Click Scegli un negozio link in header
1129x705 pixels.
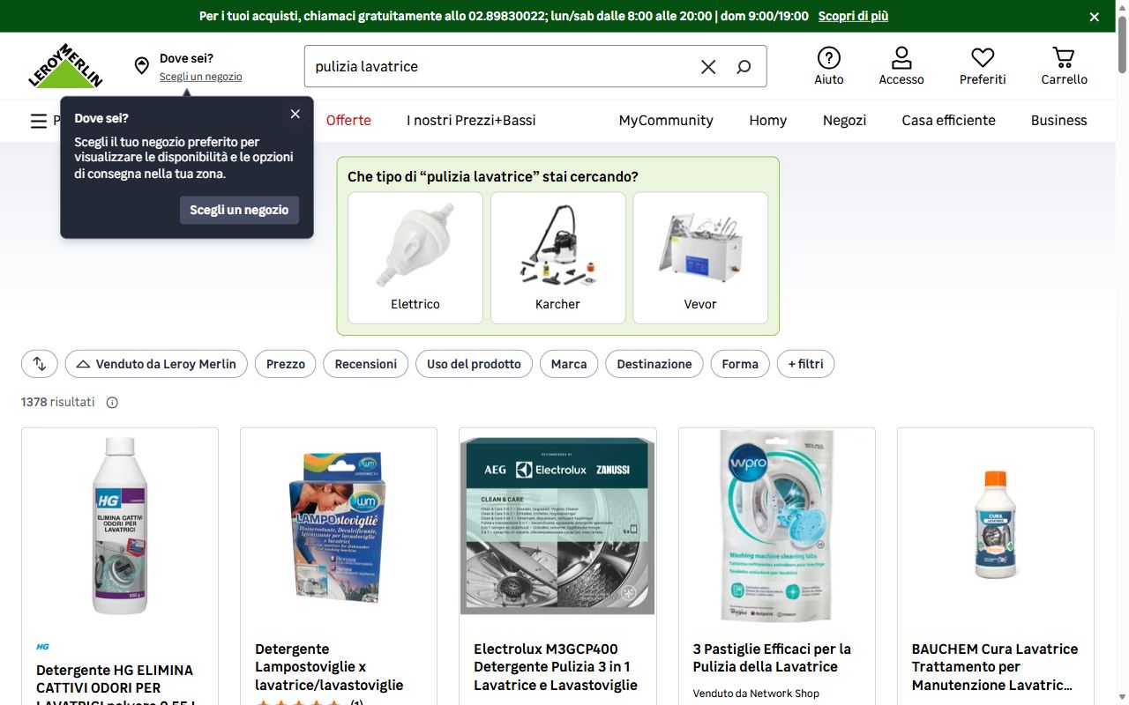[x=201, y=77]
